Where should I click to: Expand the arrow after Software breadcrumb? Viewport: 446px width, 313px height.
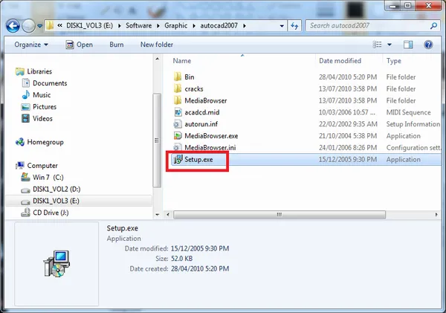tap(158, 26)
